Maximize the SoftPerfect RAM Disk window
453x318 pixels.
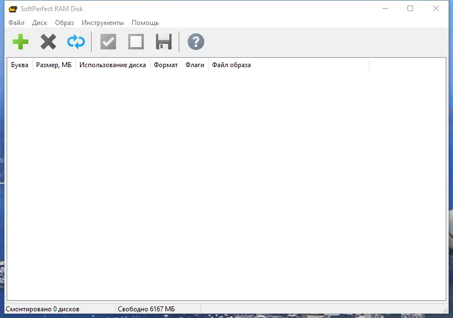point(410,9)
